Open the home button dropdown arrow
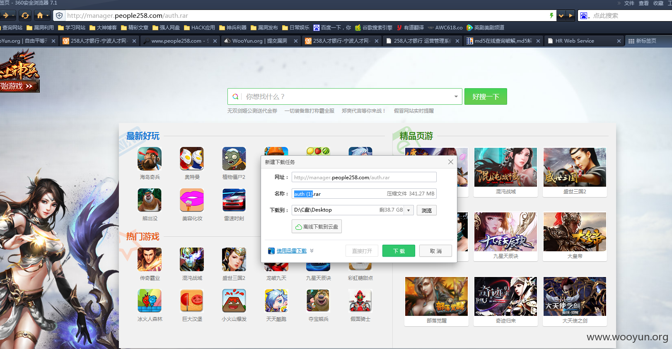 pyautogui.click(x=47, y=15)
